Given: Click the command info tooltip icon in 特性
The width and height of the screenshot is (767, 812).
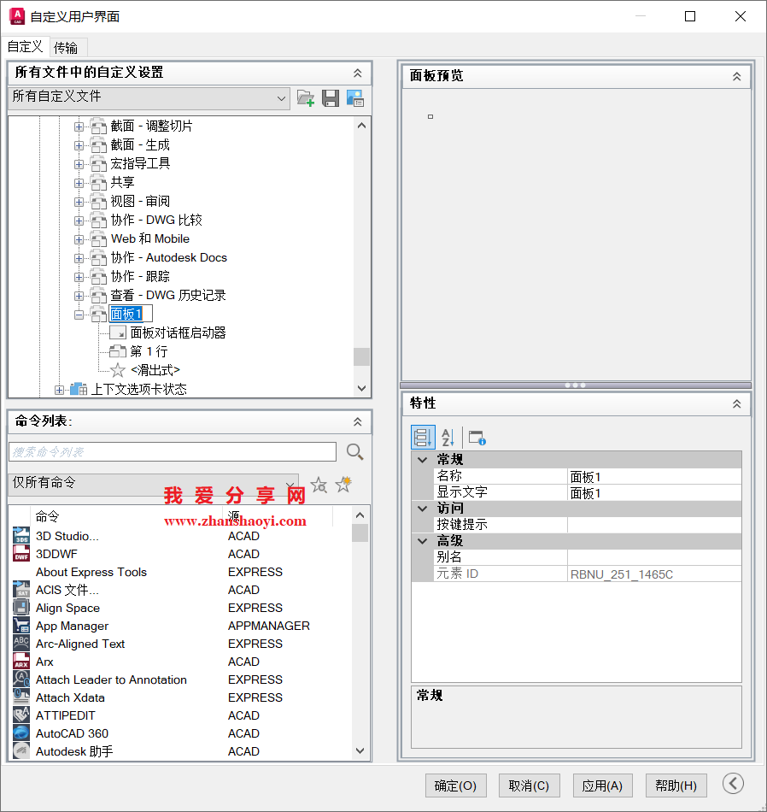Looking at the screenshot, I should coord(477,437).
